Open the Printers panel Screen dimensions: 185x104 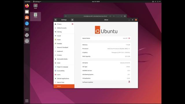64,55
